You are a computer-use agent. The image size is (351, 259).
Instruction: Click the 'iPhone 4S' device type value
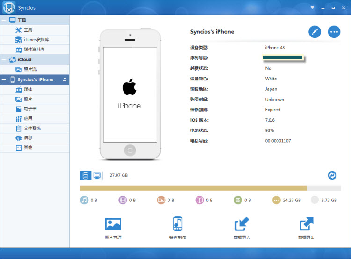pyautogui.click(x=275, y=47)
